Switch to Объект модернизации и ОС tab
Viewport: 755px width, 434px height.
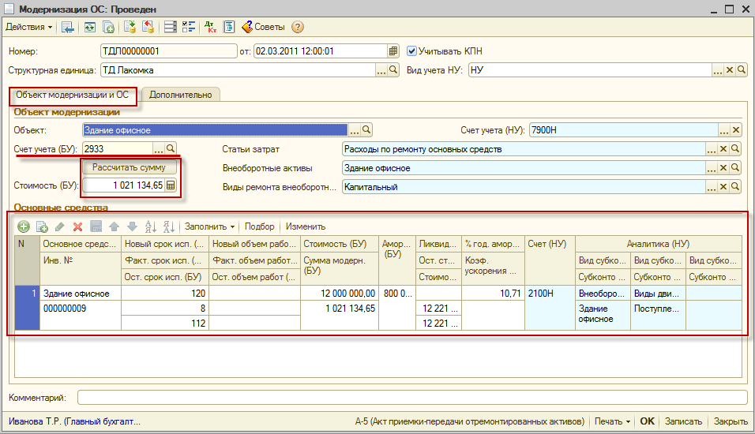73,95
